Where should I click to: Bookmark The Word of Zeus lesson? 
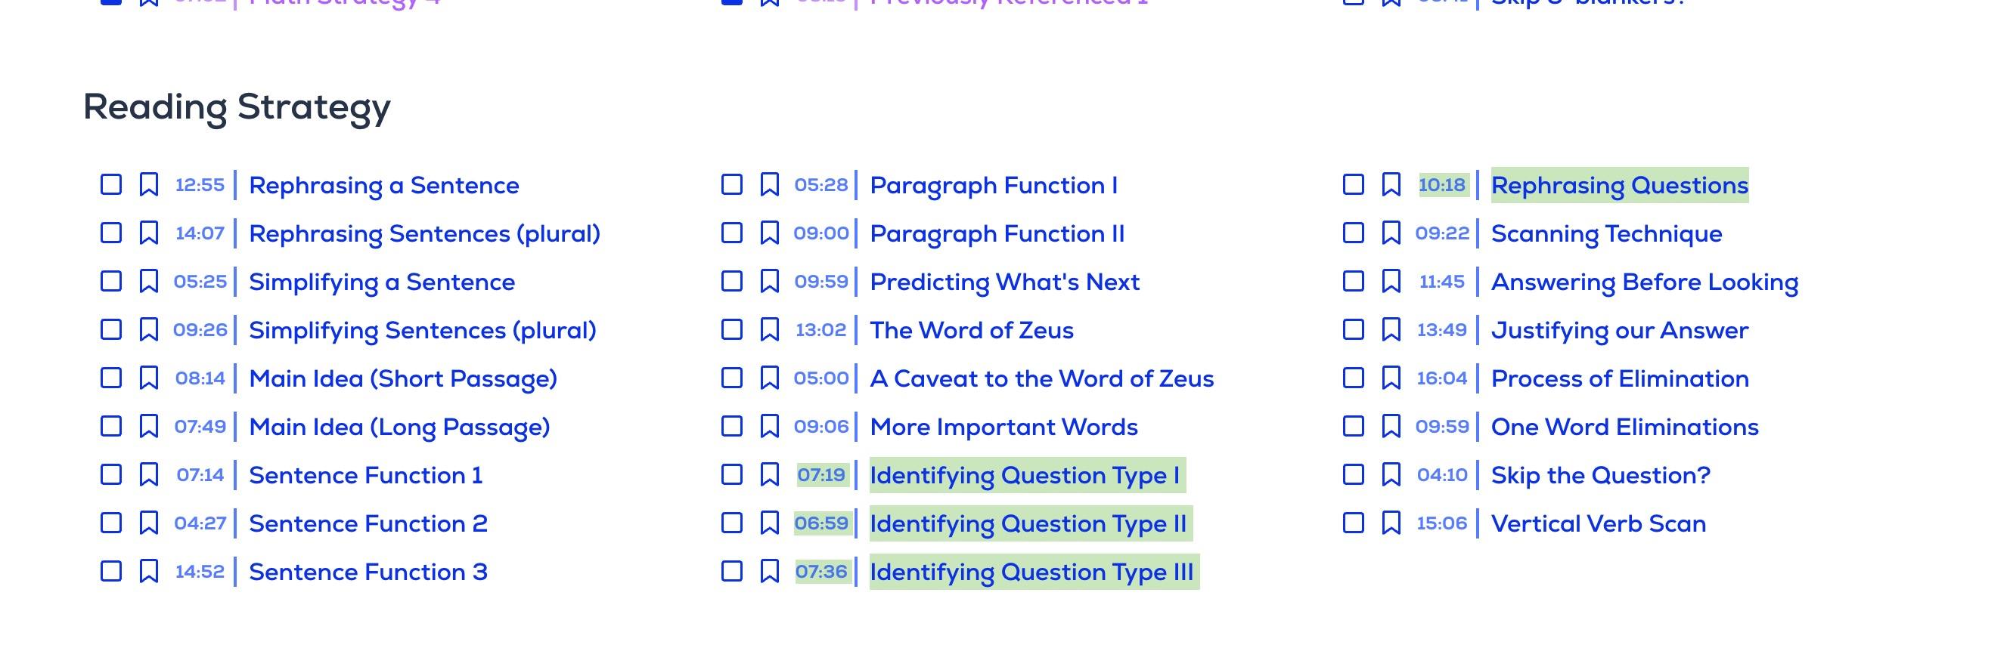(769, 329)
